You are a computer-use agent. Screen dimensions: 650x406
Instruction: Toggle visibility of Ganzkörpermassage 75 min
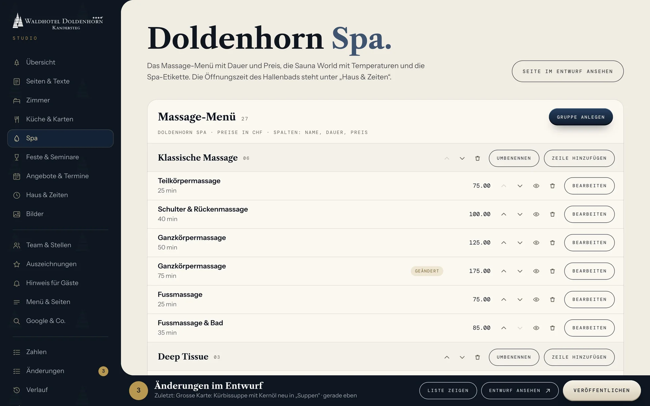pos(536,271)
